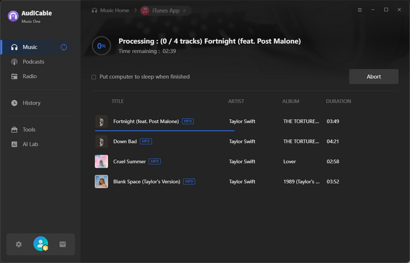The height and width of the screenshot is (263, 410).
Task: Click THE TORTURE... album in Down Bad row
Action: 301,142
